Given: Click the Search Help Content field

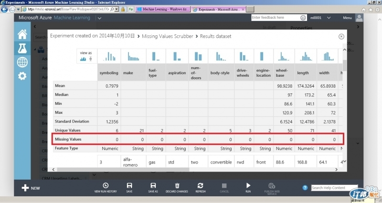Looking at the screenshot, I should (x=335, y=188).
